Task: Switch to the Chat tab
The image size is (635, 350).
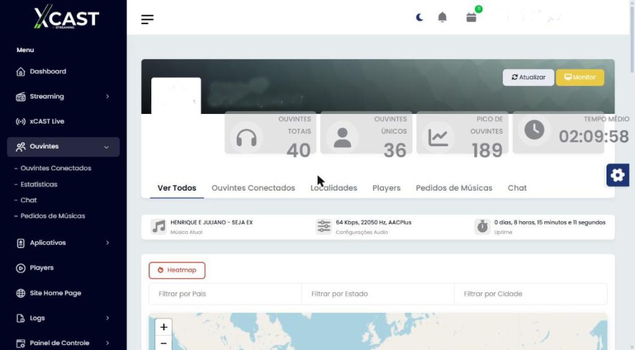Action: pos(517,188)
